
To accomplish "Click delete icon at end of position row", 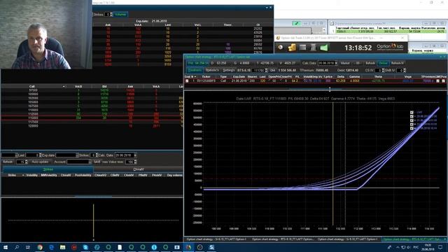I will [443, 81].
